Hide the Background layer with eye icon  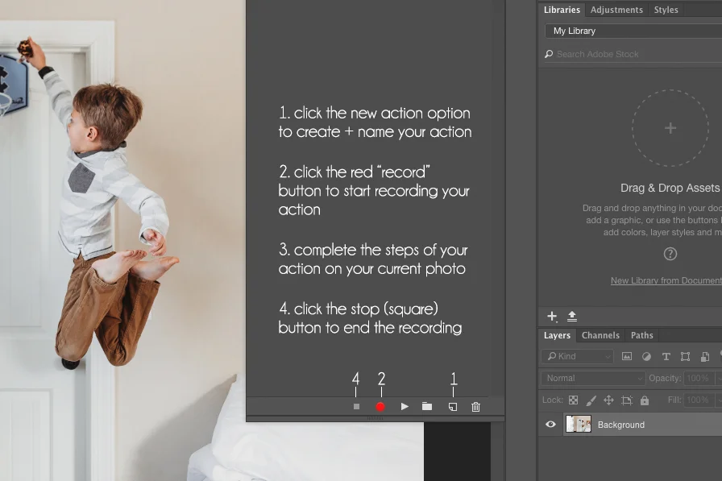click(550, 425)
